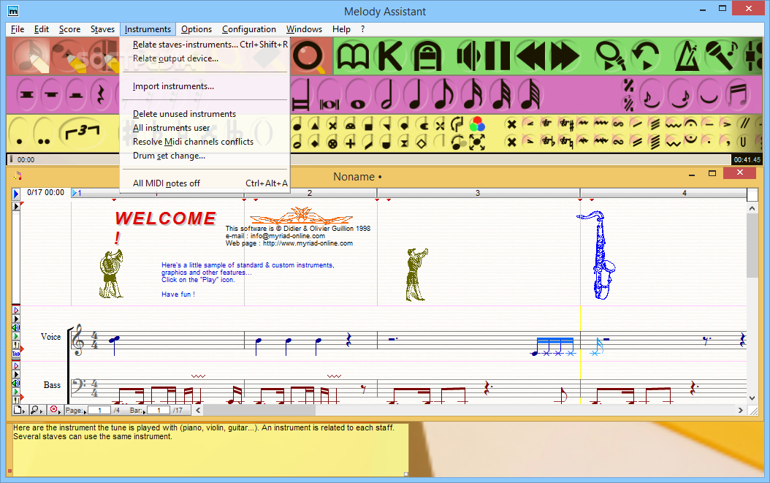Screen dimensions: 770x483
Task: Click the large K icon in green toolbar
Action: (x=390, y=56)
